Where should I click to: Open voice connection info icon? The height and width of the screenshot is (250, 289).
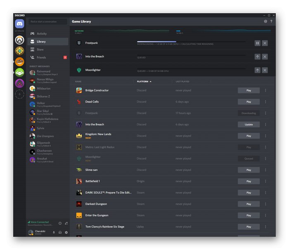coord(60,223)
